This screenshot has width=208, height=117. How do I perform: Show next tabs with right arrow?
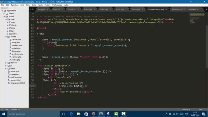click(33, 9)
